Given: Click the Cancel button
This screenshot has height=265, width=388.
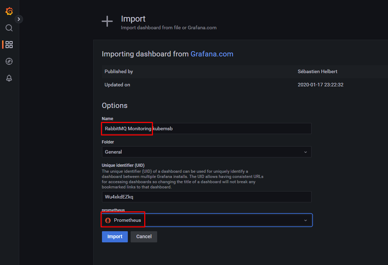Looking at the screenshot, I should 144,237.
